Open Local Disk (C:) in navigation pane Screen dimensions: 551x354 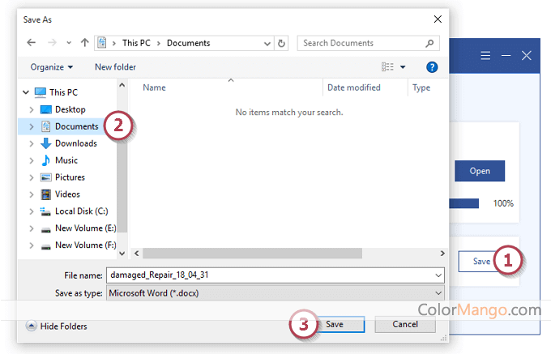(x=81, y=211)
